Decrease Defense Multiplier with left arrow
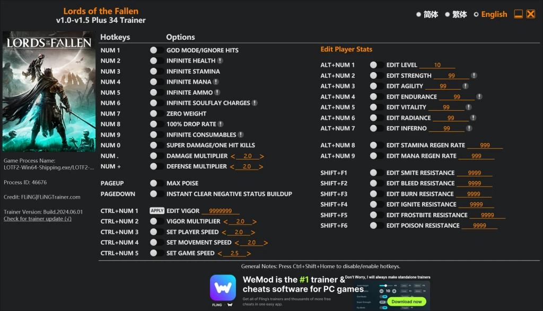543x311 pixels. click(x=232, y=167)
